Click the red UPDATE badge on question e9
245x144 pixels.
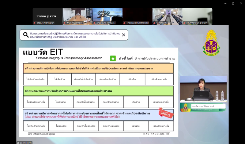(x=166, y=113)
